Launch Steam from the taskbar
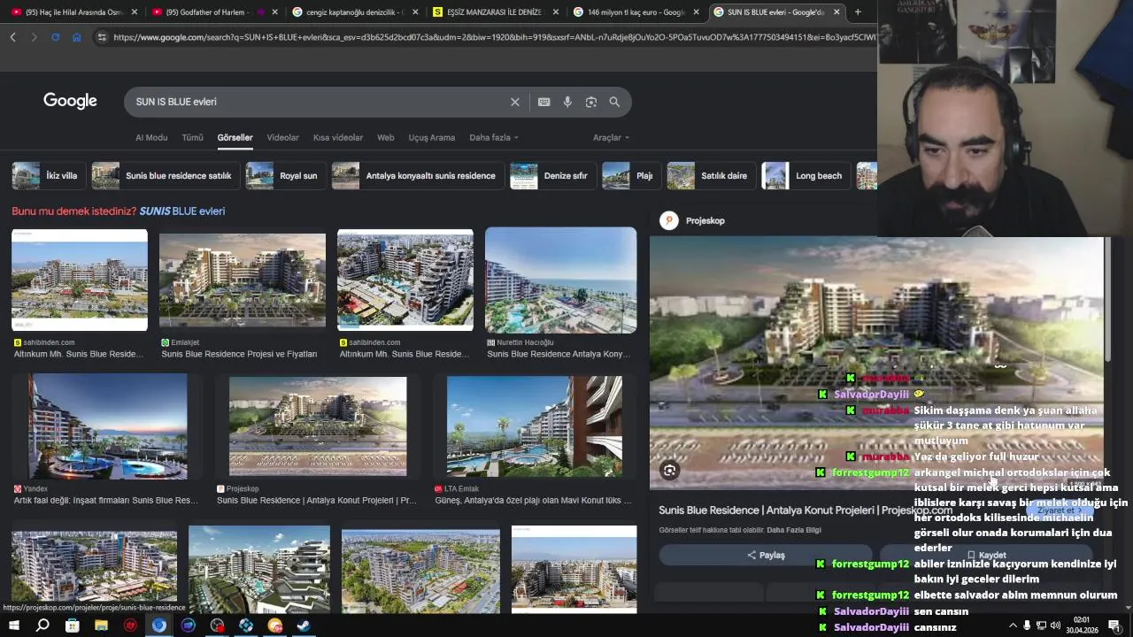Image resolution: width=1133 pixels, height=637 pixels. 304,625
